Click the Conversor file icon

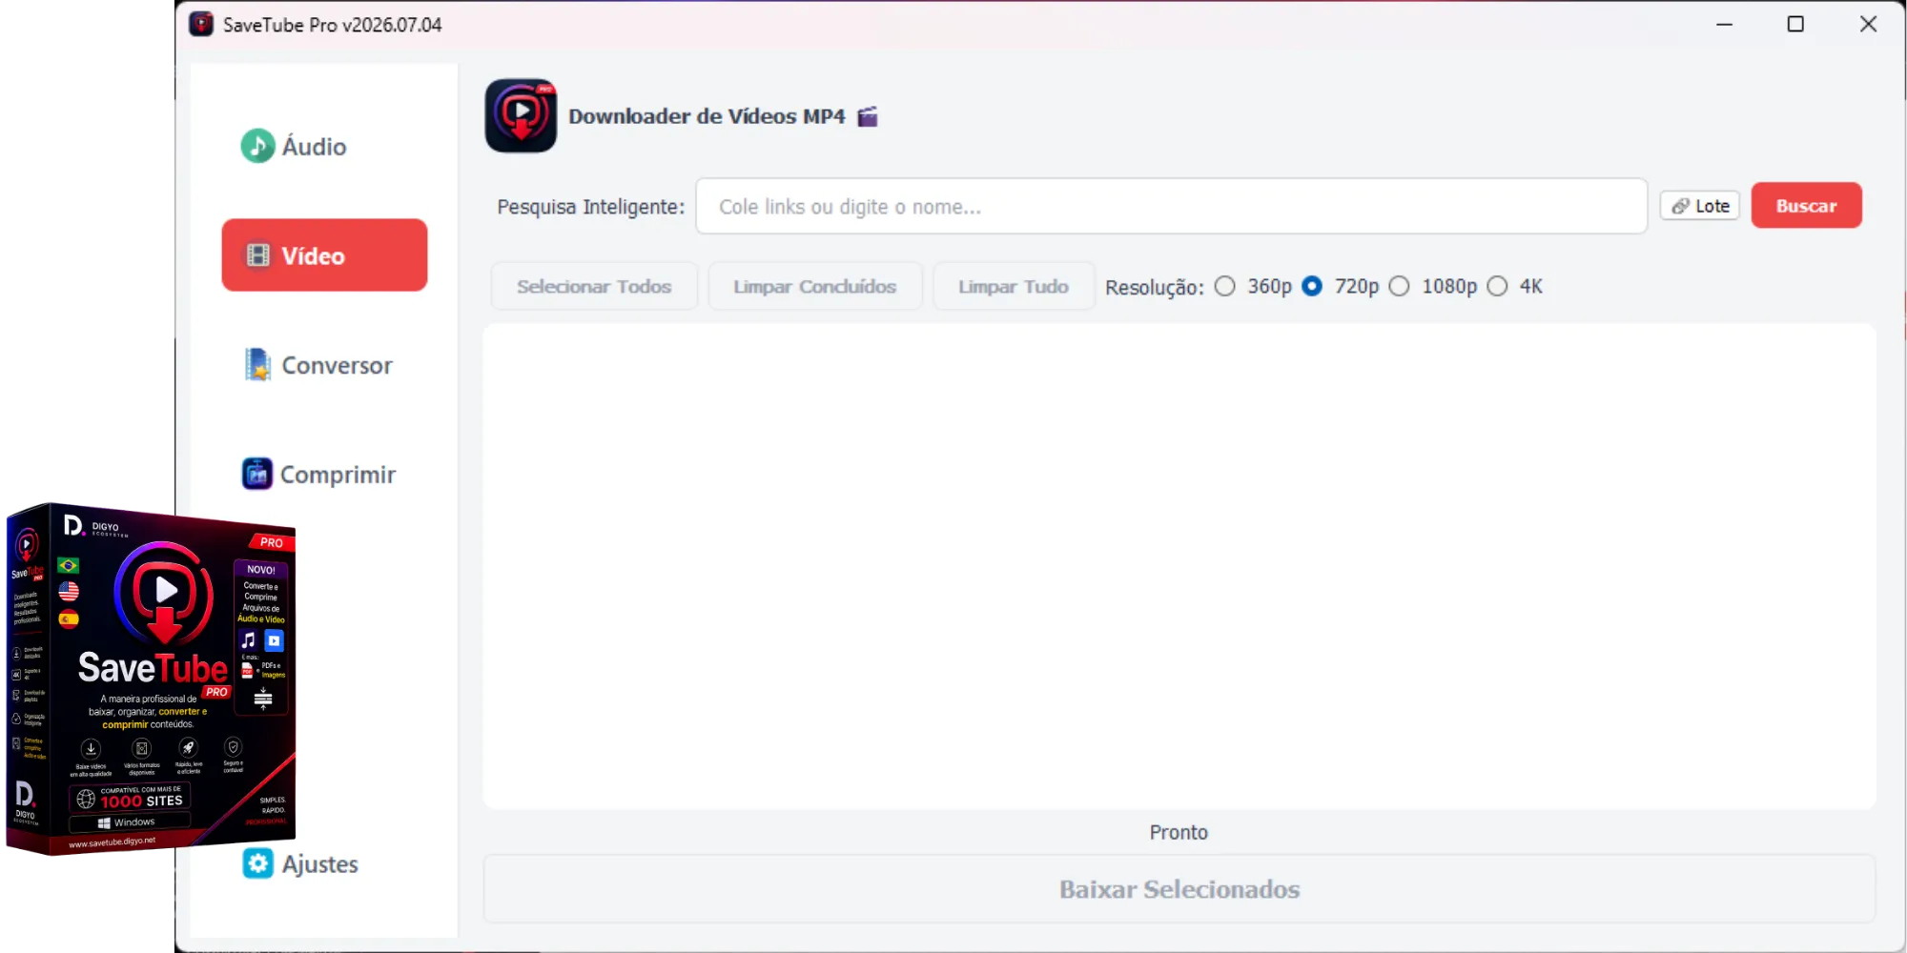point(257,364)
